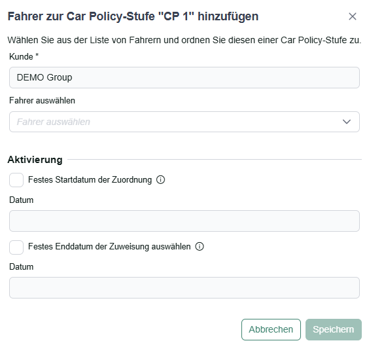Expand the Fahrer auswählen chevron arrow
The width and height of the screenshot is (367, 345).
pos(347,122)
